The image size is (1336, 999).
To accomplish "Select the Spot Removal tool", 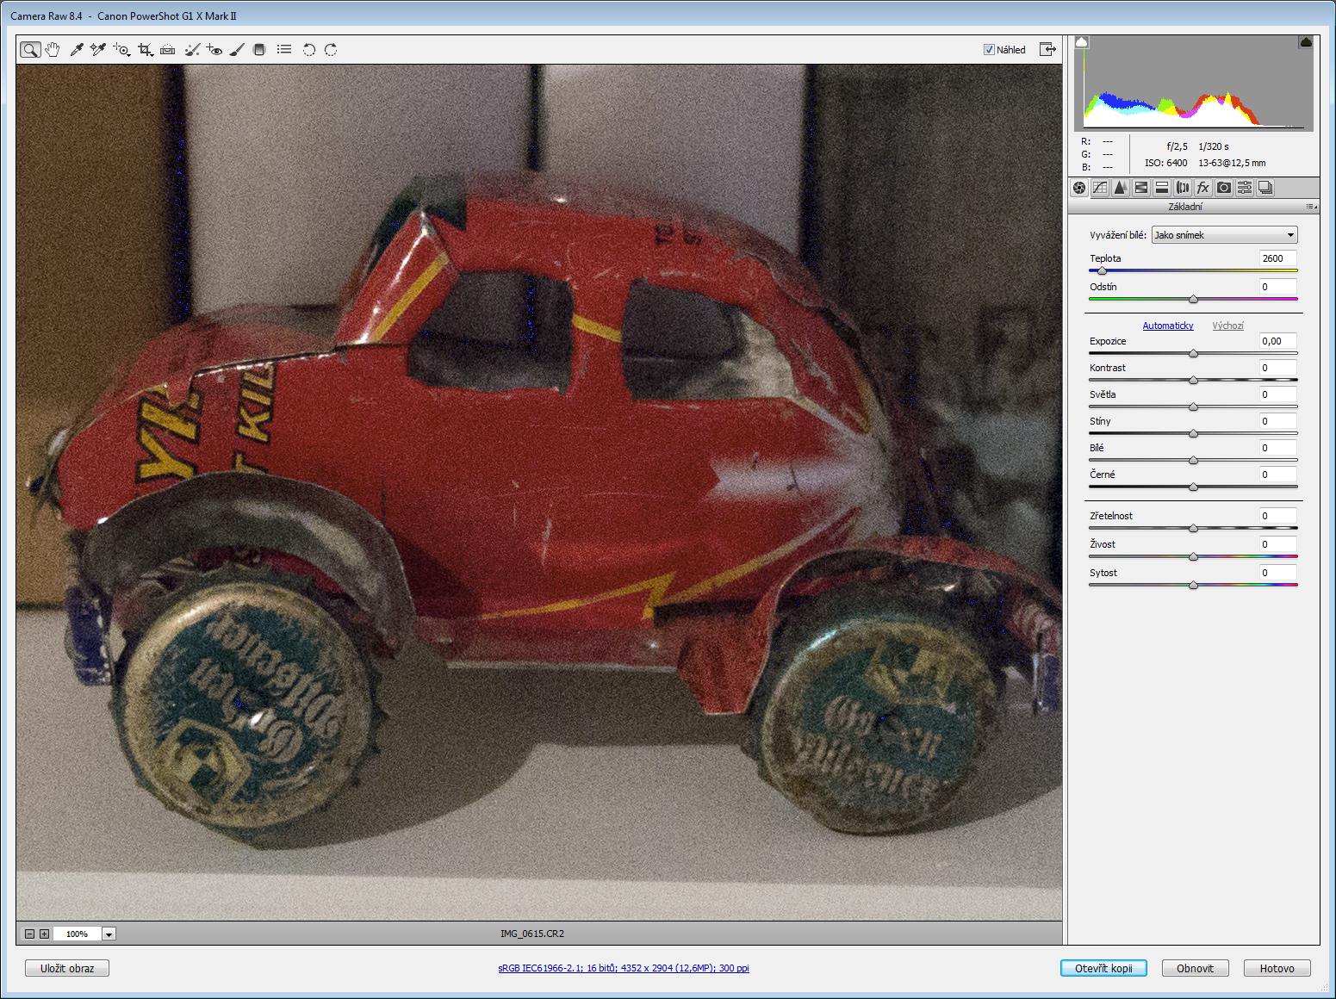I will [x=191, y=50].
